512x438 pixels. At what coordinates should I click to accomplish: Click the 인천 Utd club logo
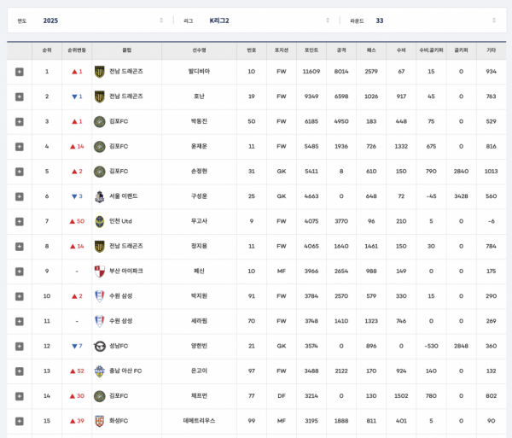tap(100, 221)
